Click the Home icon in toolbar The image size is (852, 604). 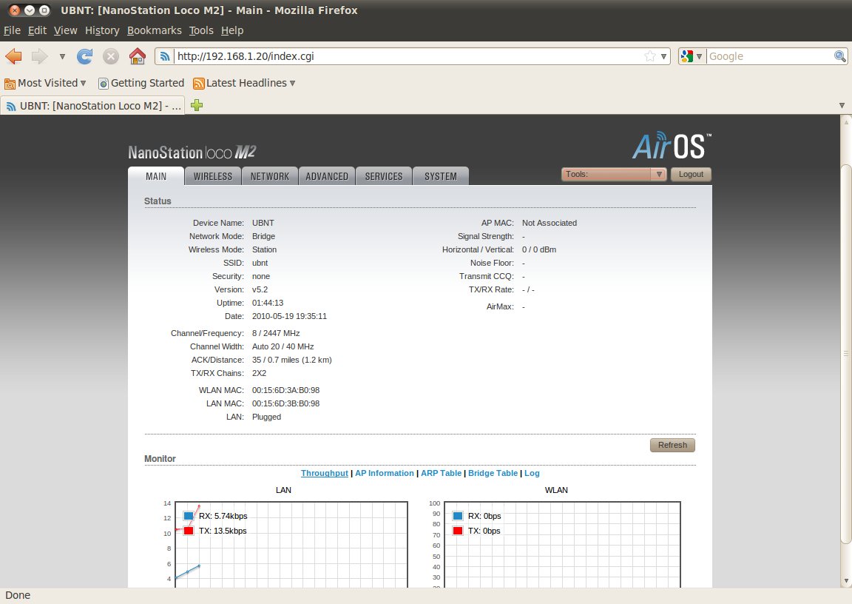137,56
